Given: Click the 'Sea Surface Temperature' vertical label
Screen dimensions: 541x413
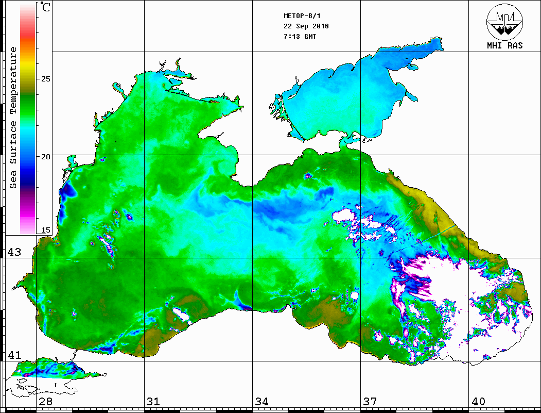Looking at the screenshot, I should (13, 118).
